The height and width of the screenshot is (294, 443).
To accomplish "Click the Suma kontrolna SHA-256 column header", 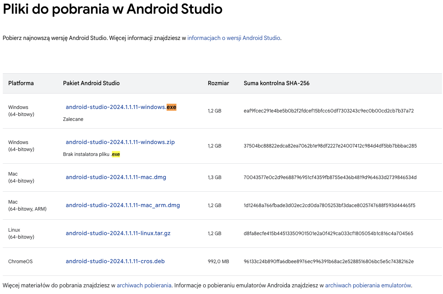I will (277, 83).
